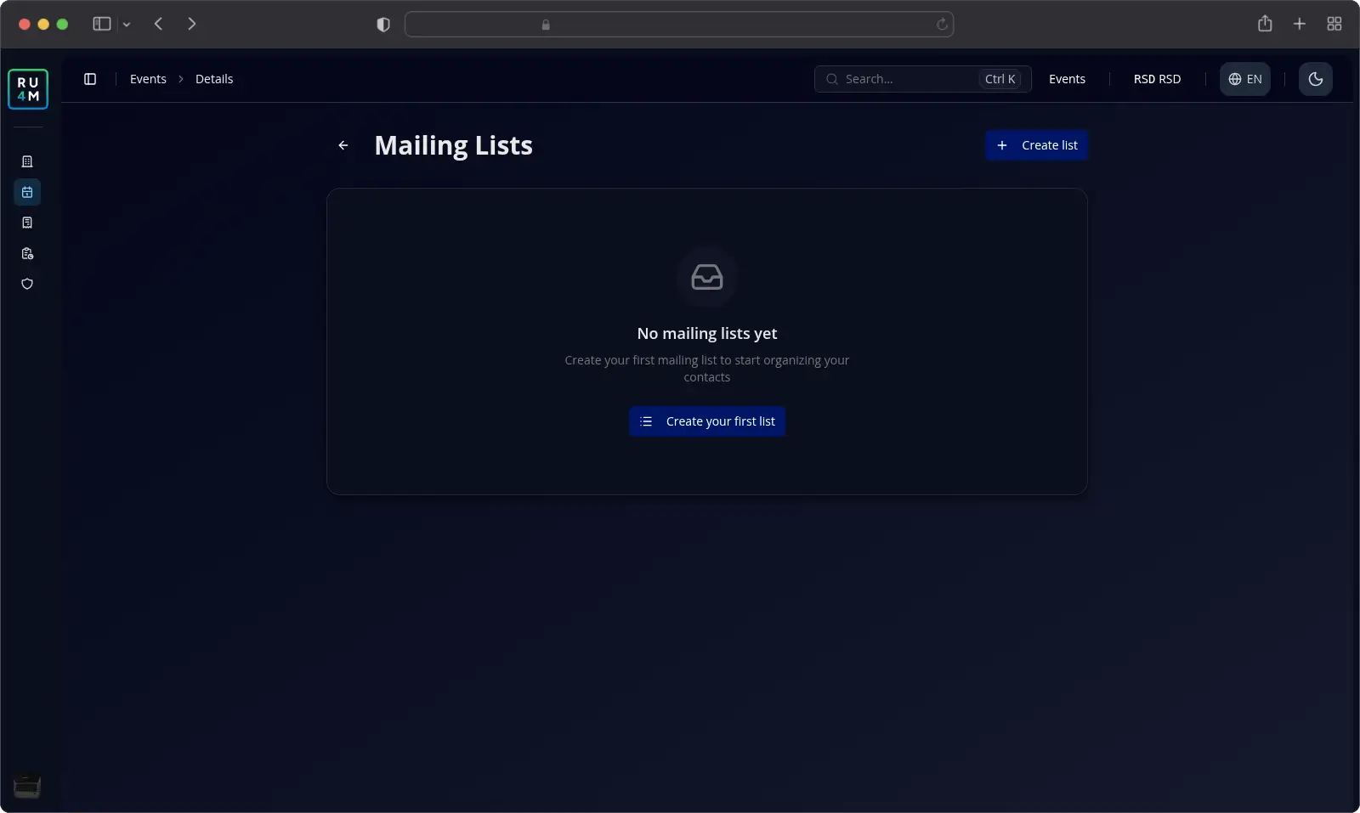Click the thumbnail icon at sidebar bottom
Image resolution: width=1360 pixels, height=813 pixels.
tap(27, 787)
